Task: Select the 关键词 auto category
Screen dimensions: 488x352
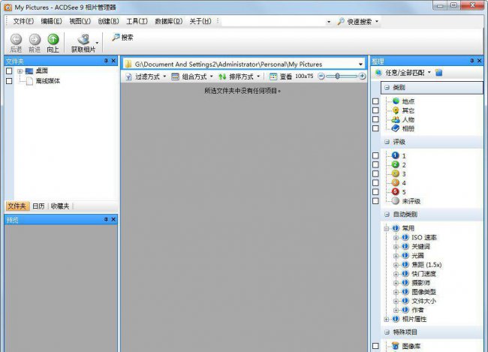Action: 420,246
